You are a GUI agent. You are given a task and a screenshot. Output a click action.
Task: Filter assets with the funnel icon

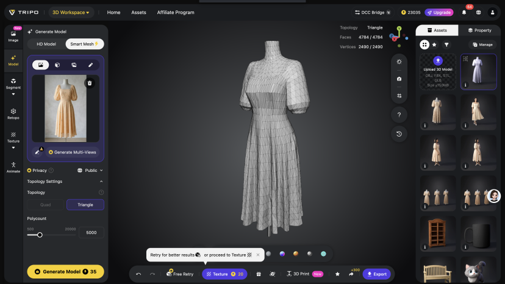pos(446,44)
